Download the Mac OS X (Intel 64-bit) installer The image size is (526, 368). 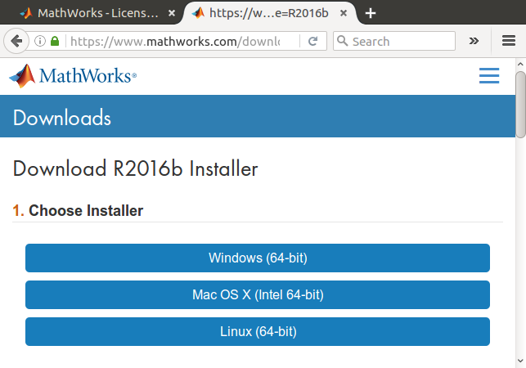pos(258,295)
